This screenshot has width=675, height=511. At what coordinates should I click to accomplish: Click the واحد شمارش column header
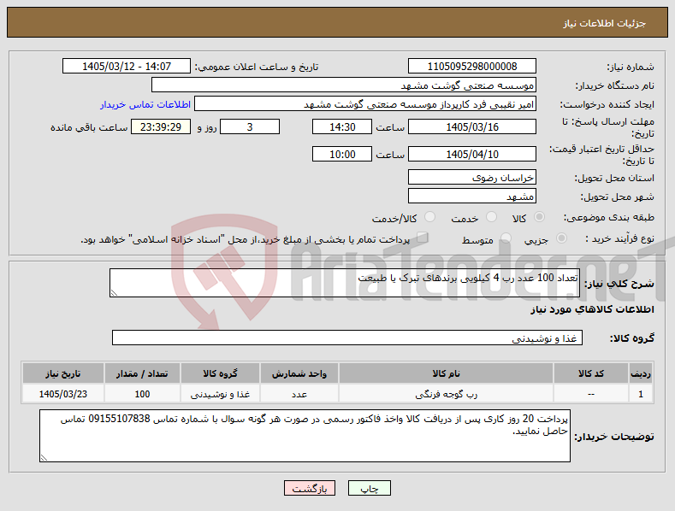[x=299, y=373]
